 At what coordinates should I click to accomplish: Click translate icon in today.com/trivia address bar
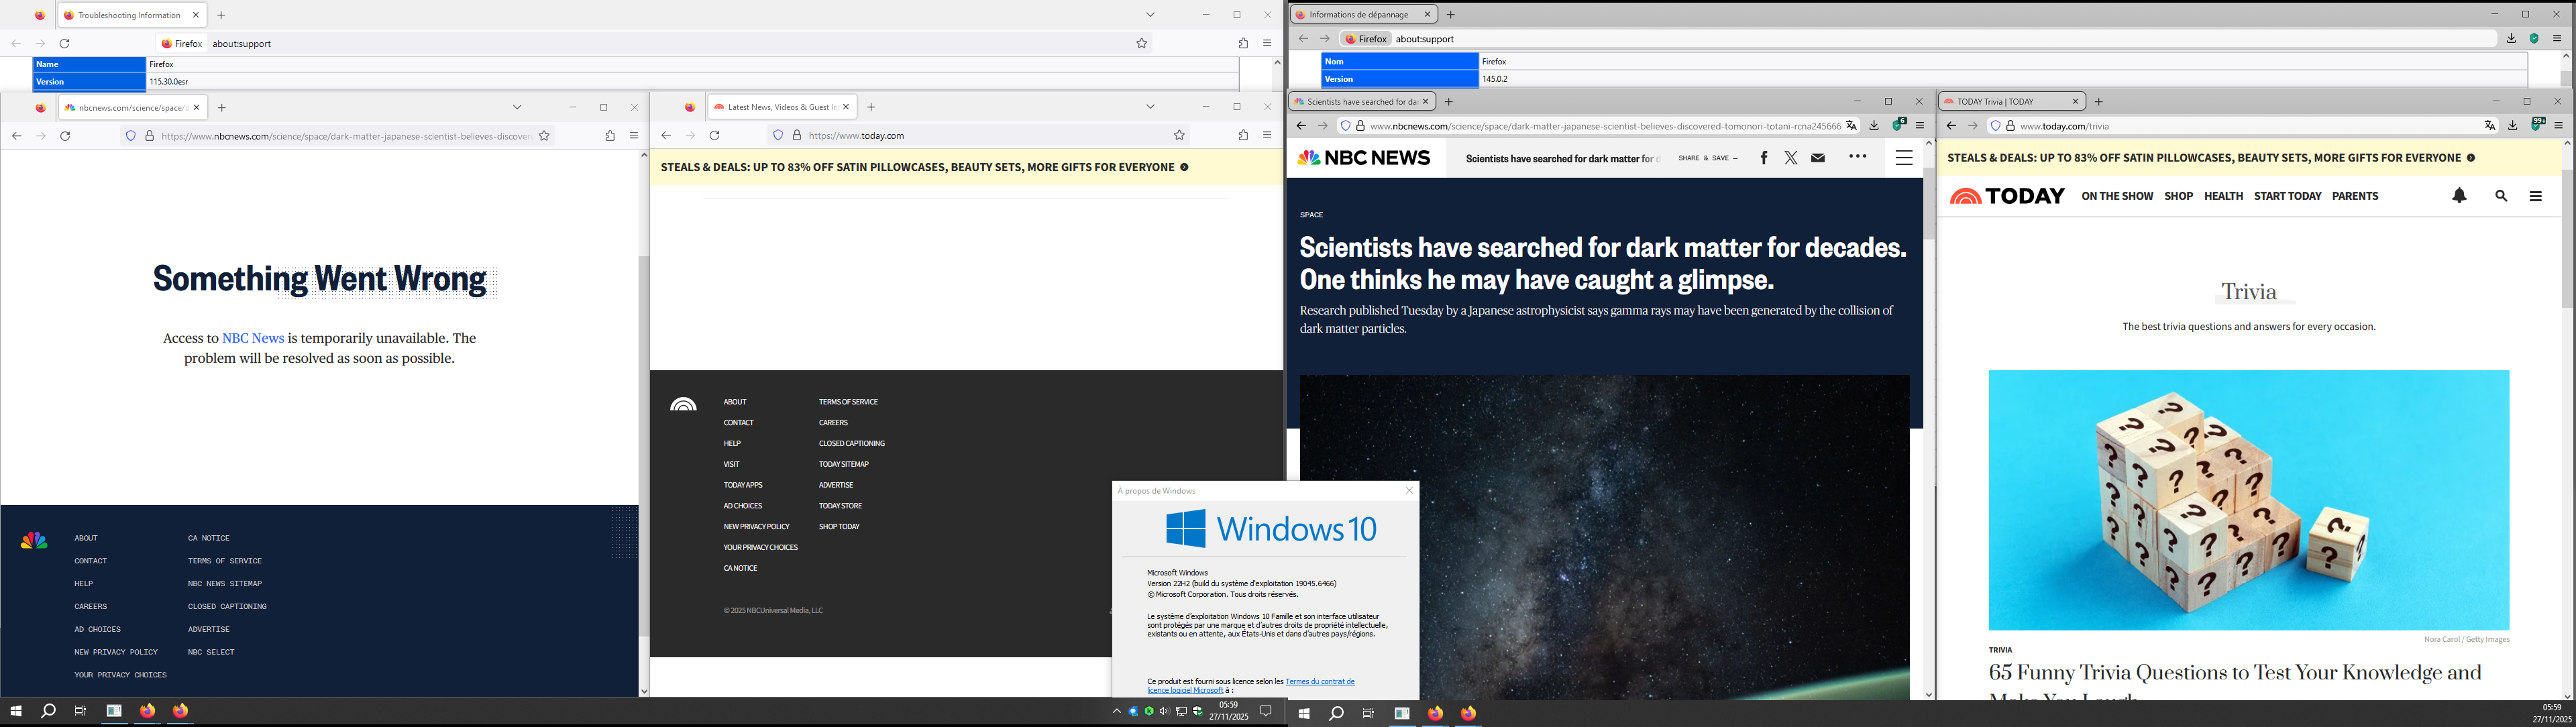(x=2489, y=126)
